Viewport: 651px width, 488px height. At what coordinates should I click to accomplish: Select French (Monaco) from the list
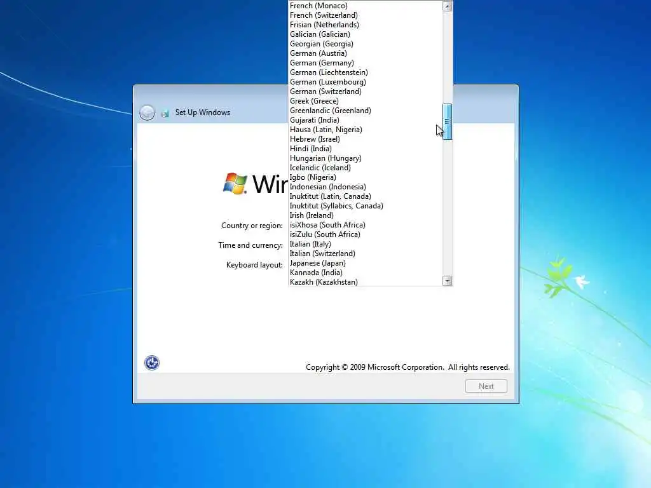(x=366, y=5)
